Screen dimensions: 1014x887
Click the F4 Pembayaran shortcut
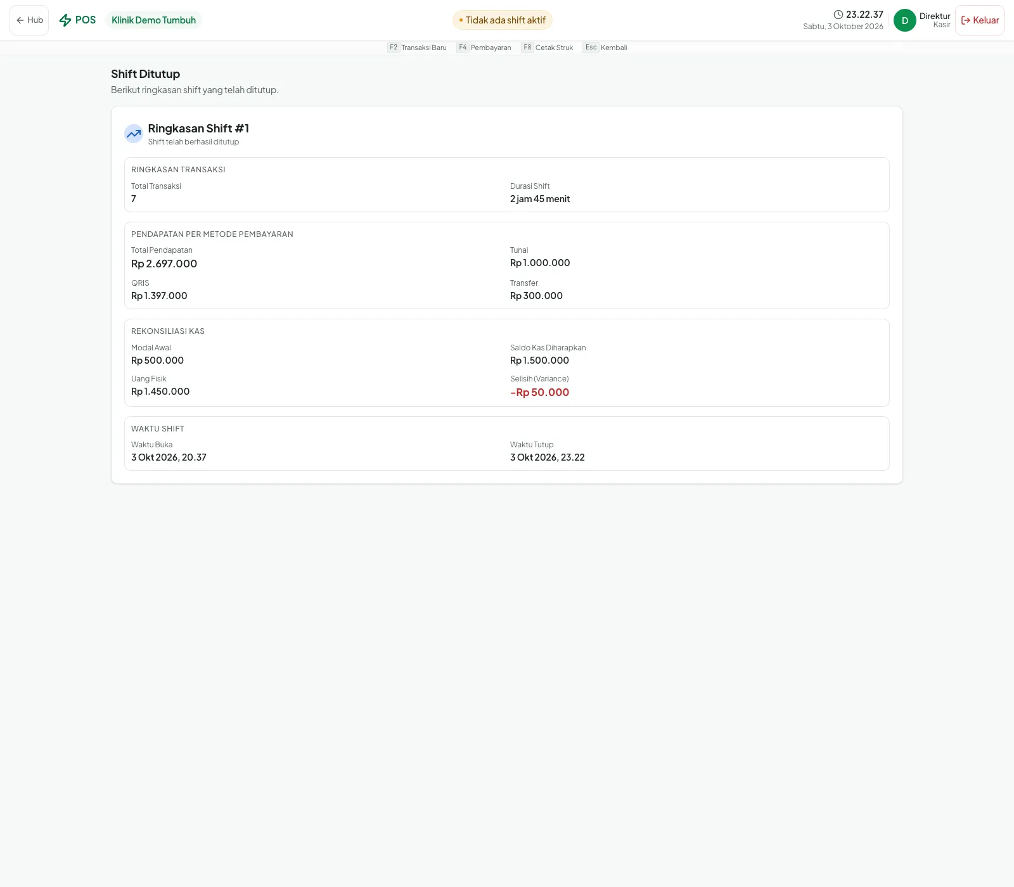tap(484, 48)
